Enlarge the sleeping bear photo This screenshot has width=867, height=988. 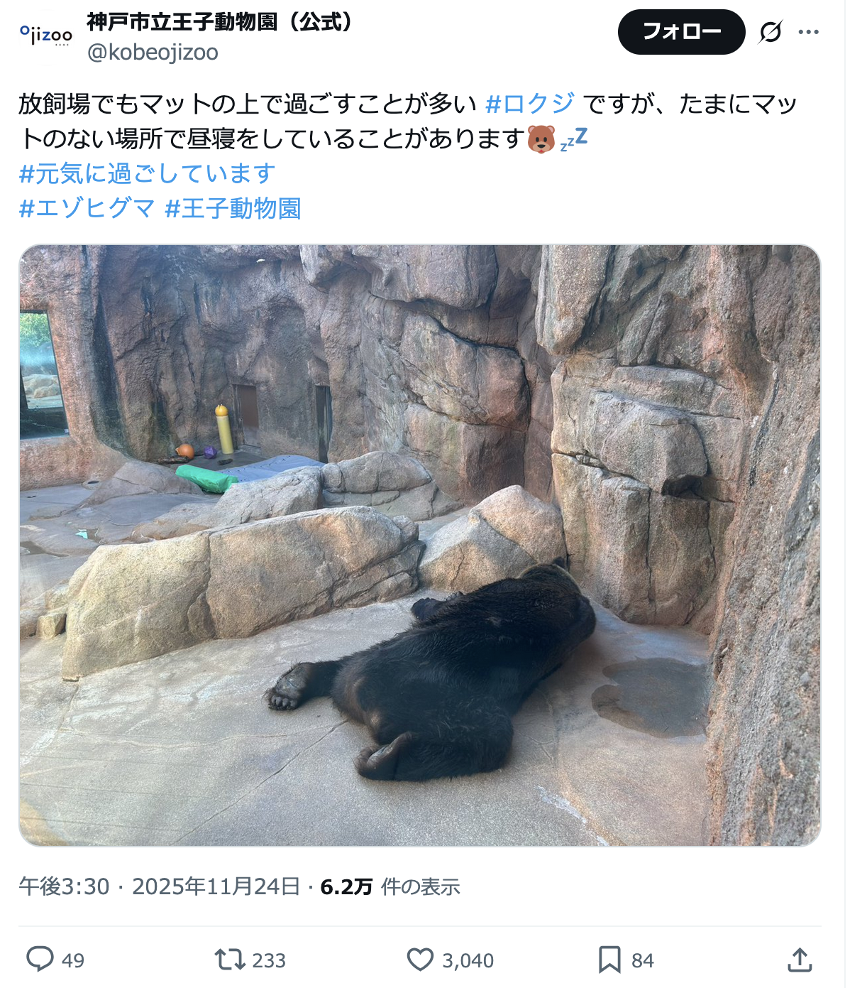420,545
